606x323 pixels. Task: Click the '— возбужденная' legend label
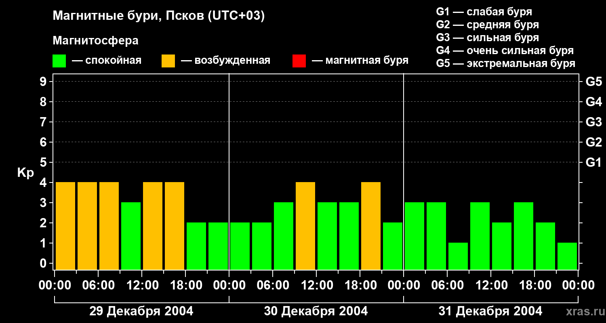click(225, 61)
